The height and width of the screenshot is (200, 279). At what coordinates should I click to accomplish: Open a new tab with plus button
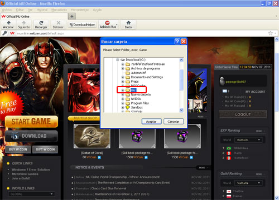click(x=72, y=16)
